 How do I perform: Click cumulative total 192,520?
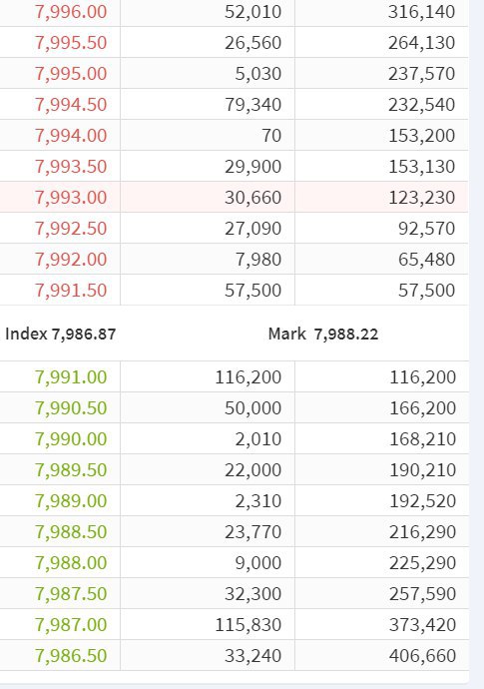422,501
